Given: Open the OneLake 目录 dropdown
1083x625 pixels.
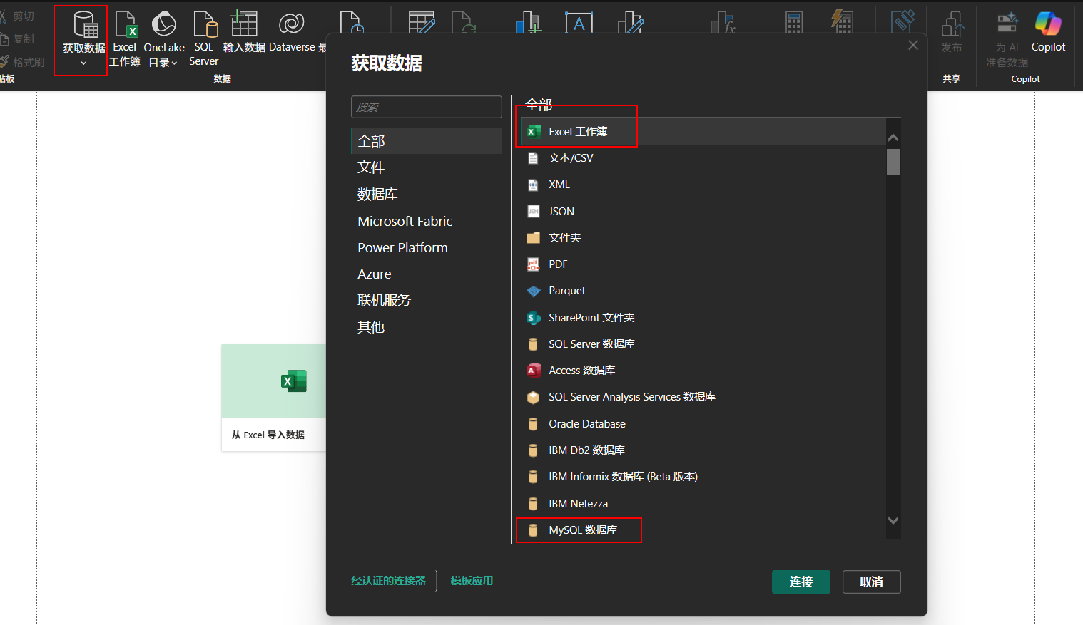Looking at the screenshot, I should [163, 39].
